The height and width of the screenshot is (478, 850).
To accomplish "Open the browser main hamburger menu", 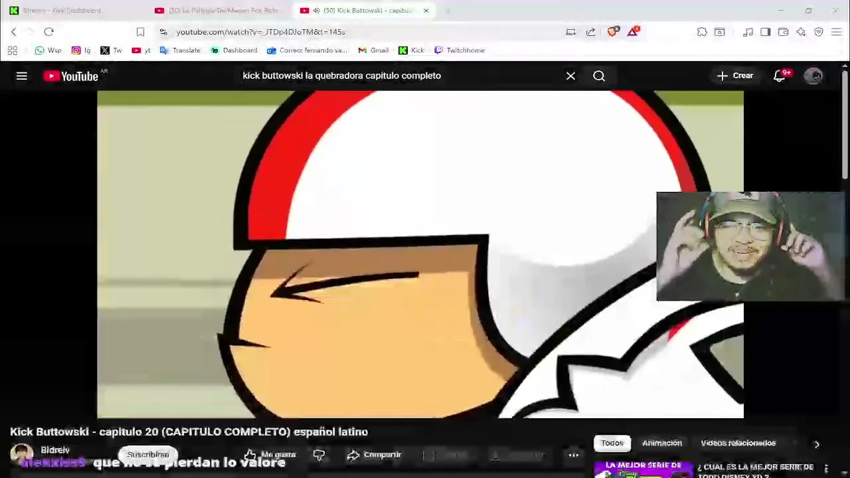I will tap(837, 32).
